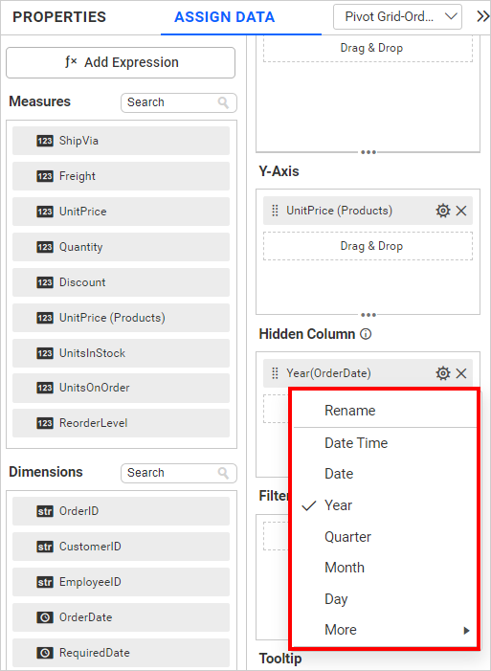This screenshot has width=491, height=671.
Task: Click the Add Expression button
Action: pos(121,62)
